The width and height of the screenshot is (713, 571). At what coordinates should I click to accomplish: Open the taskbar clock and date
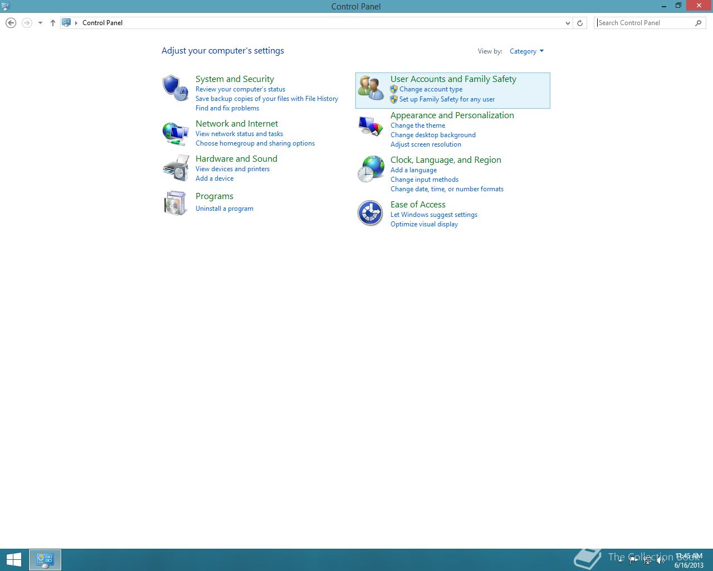click(x=688, y=560)
